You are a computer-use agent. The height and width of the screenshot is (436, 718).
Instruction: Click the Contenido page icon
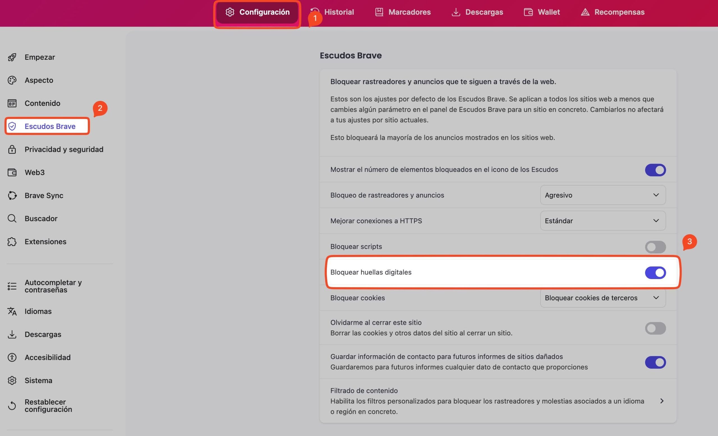(12, 103)
